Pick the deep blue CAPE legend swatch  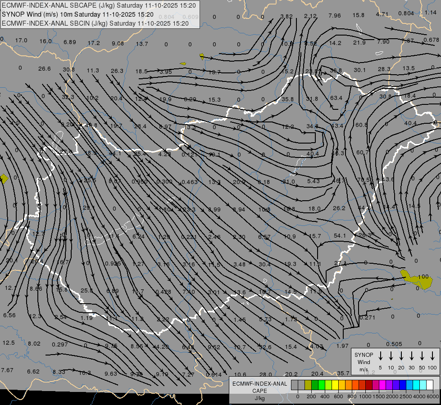point(403,385)
